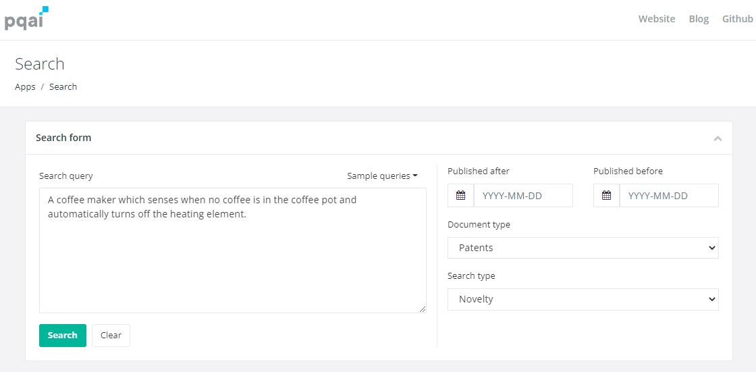Click the Search breadcrumb item
The height and width of the screenshot is (372, 756).
pos(63,87)
